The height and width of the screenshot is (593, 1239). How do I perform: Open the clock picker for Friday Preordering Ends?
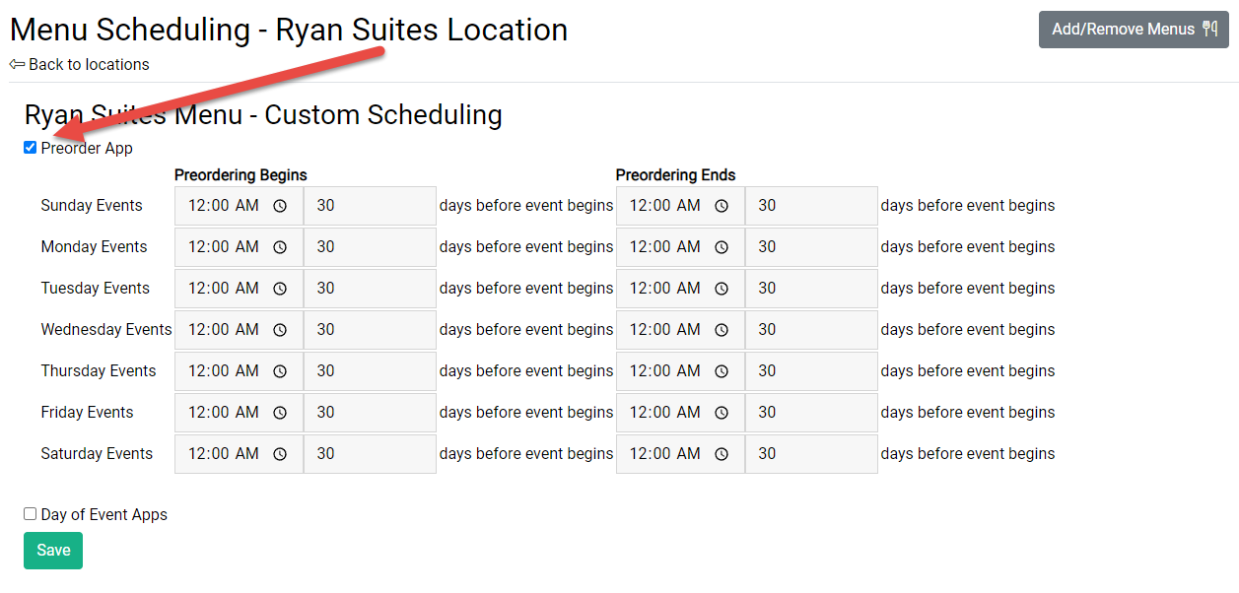click(722, 412)
